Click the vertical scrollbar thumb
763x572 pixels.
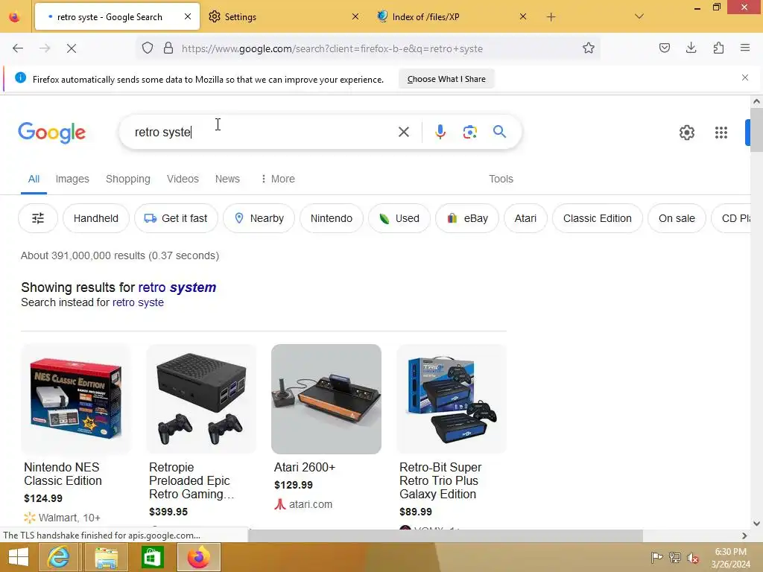pyautogui.click(x=756, y=130)
